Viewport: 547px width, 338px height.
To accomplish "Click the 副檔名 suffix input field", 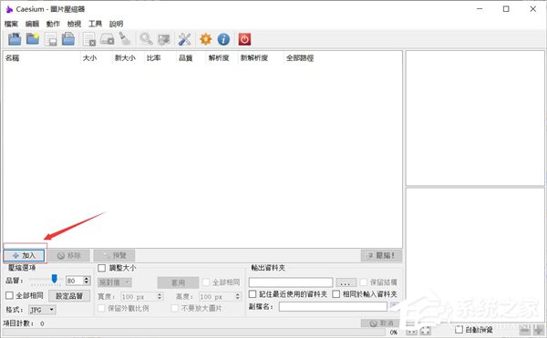I will point(333,307).
